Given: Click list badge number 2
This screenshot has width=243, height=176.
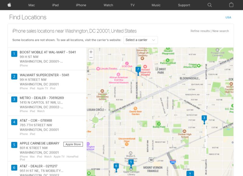Looking at the screenshot, I should 14,76.
